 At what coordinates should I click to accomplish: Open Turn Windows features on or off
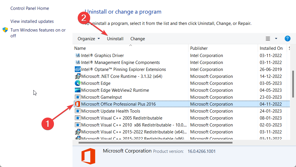[x=38, y=33]
